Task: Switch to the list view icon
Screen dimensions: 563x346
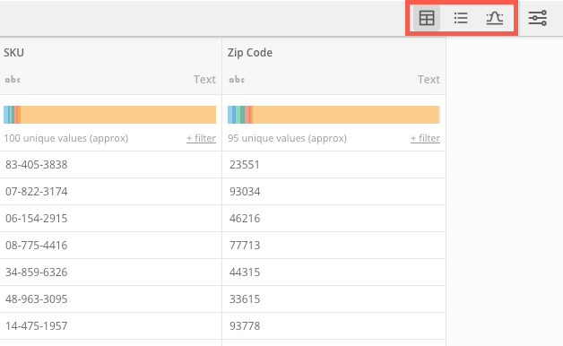Action: 461,18
